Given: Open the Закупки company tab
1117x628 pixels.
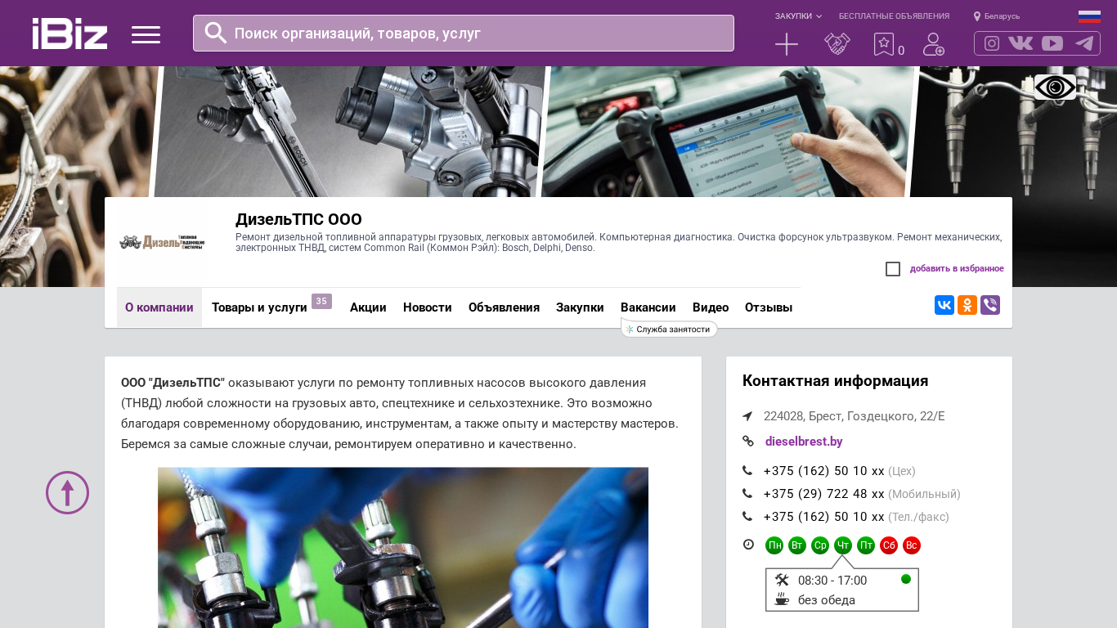Looking at the screenshot, I should pos(580,307).
